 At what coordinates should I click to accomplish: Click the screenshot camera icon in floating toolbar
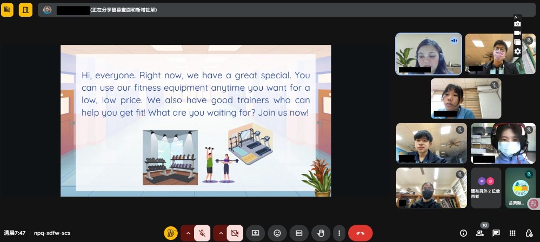coord(517,24)
